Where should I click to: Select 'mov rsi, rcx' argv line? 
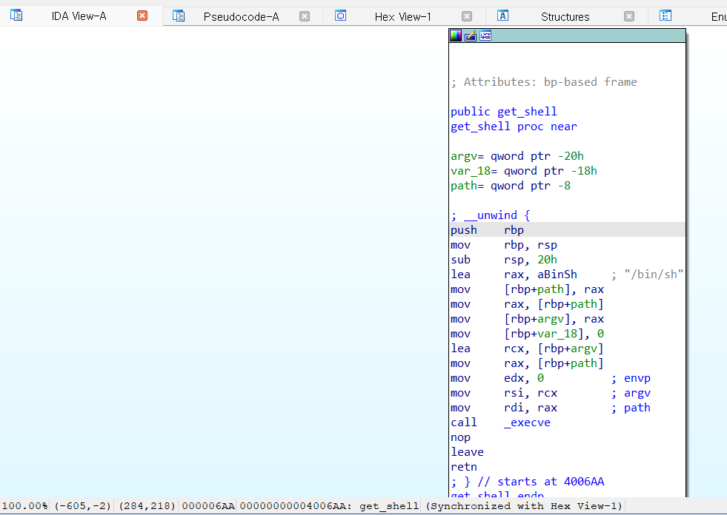551,393
